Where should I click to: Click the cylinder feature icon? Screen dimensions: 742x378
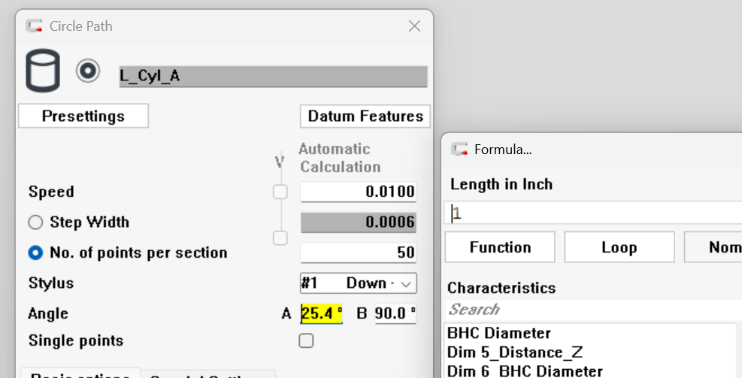tap(43, 71)
